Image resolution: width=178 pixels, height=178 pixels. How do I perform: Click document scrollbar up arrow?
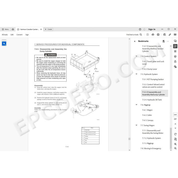tap(129, 39)
